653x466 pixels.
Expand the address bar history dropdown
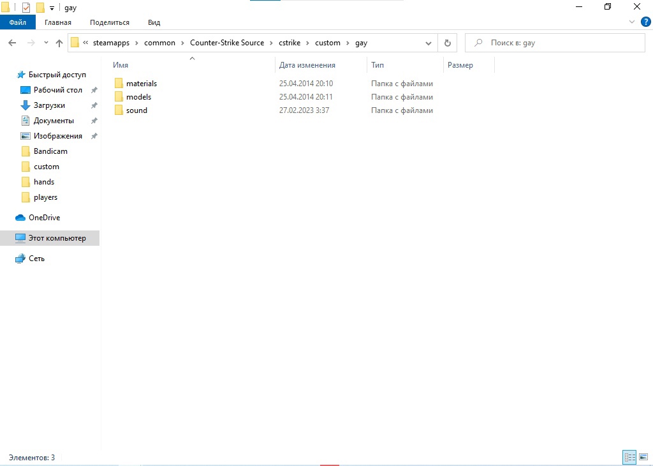(x=428, y=43)
